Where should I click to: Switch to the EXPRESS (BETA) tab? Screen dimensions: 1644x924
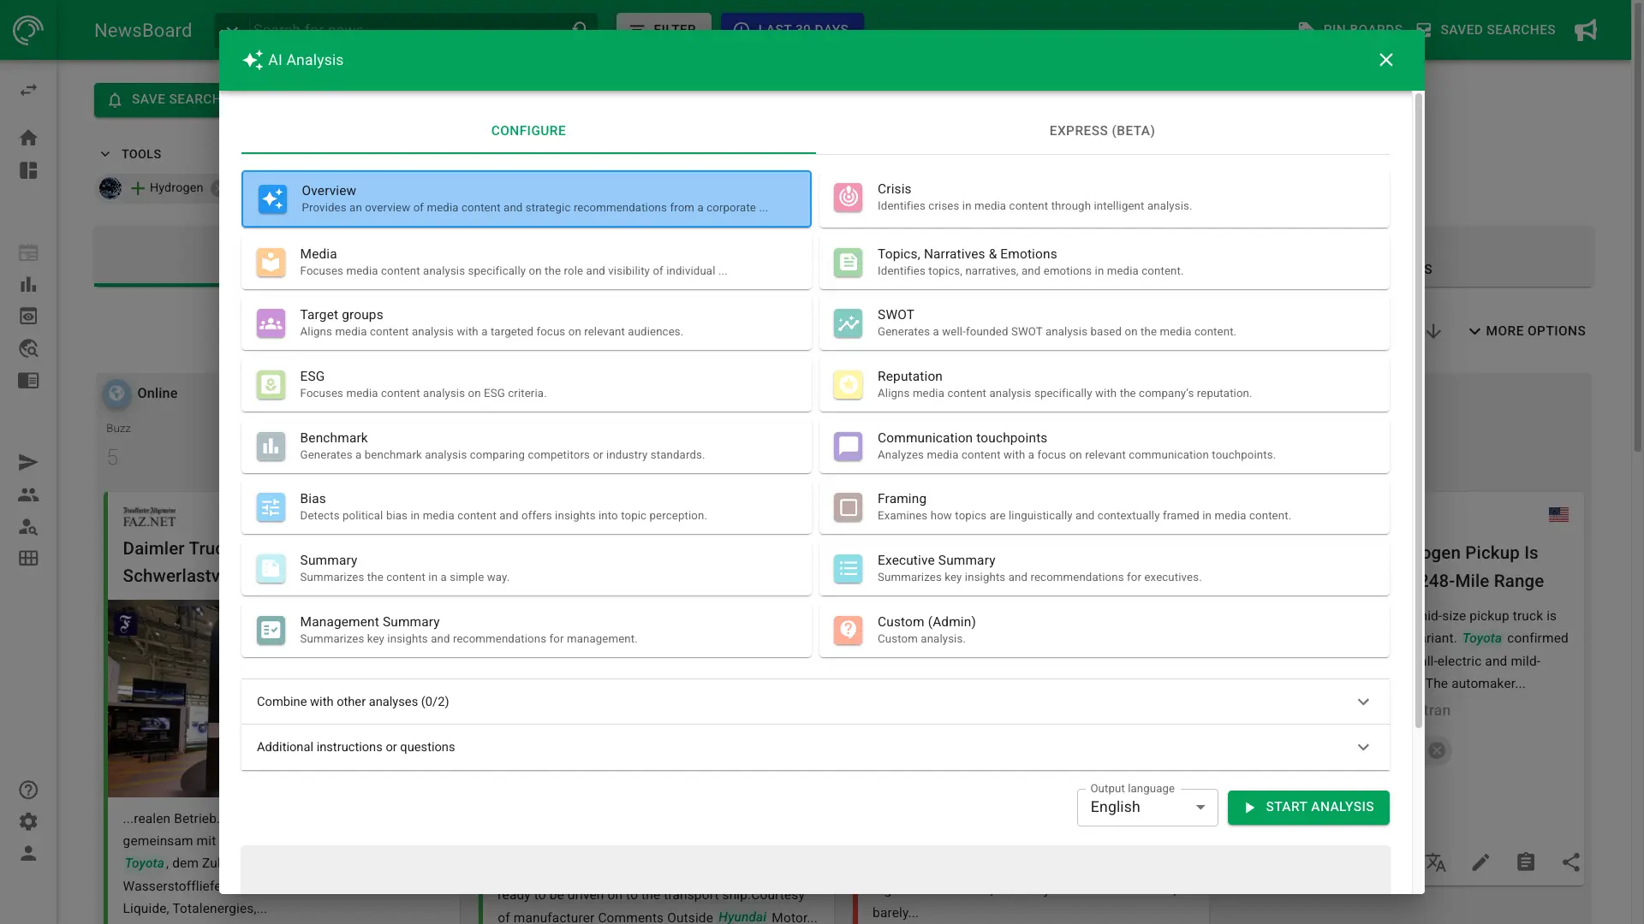[1102, 131]
